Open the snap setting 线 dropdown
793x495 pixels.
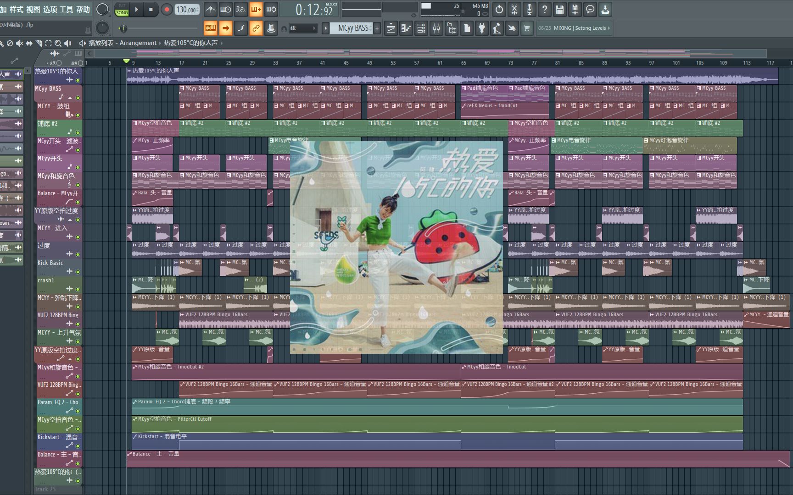point(302,28)
